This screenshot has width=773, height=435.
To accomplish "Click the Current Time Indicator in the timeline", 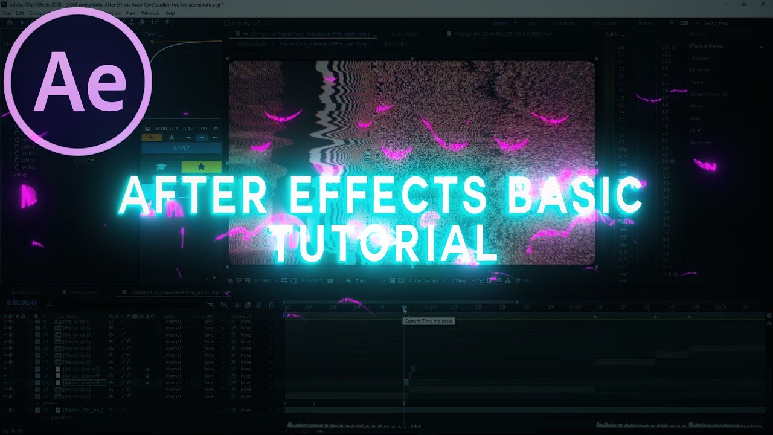I will [x=404, y=309].
